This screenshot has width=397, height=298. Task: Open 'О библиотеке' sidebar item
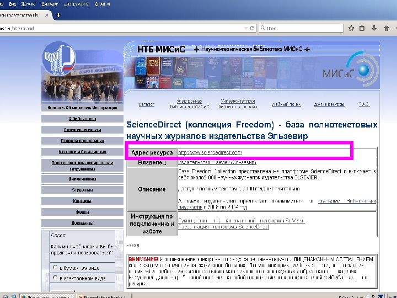pos(82,119)
